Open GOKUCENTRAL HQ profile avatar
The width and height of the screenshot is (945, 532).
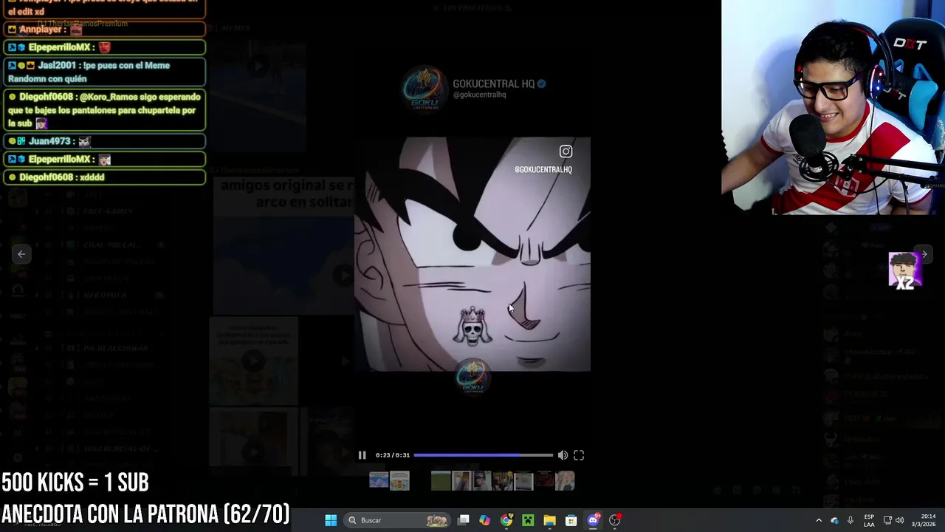[x=423, y=88]
